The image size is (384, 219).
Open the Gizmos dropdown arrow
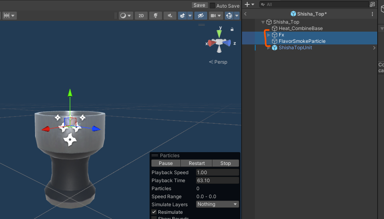[x=237, y=16]
